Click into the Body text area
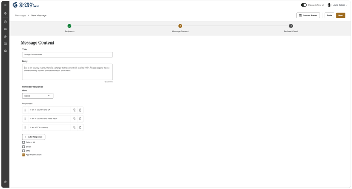Screen dimensions: 352x189 [x=67, y=72]
